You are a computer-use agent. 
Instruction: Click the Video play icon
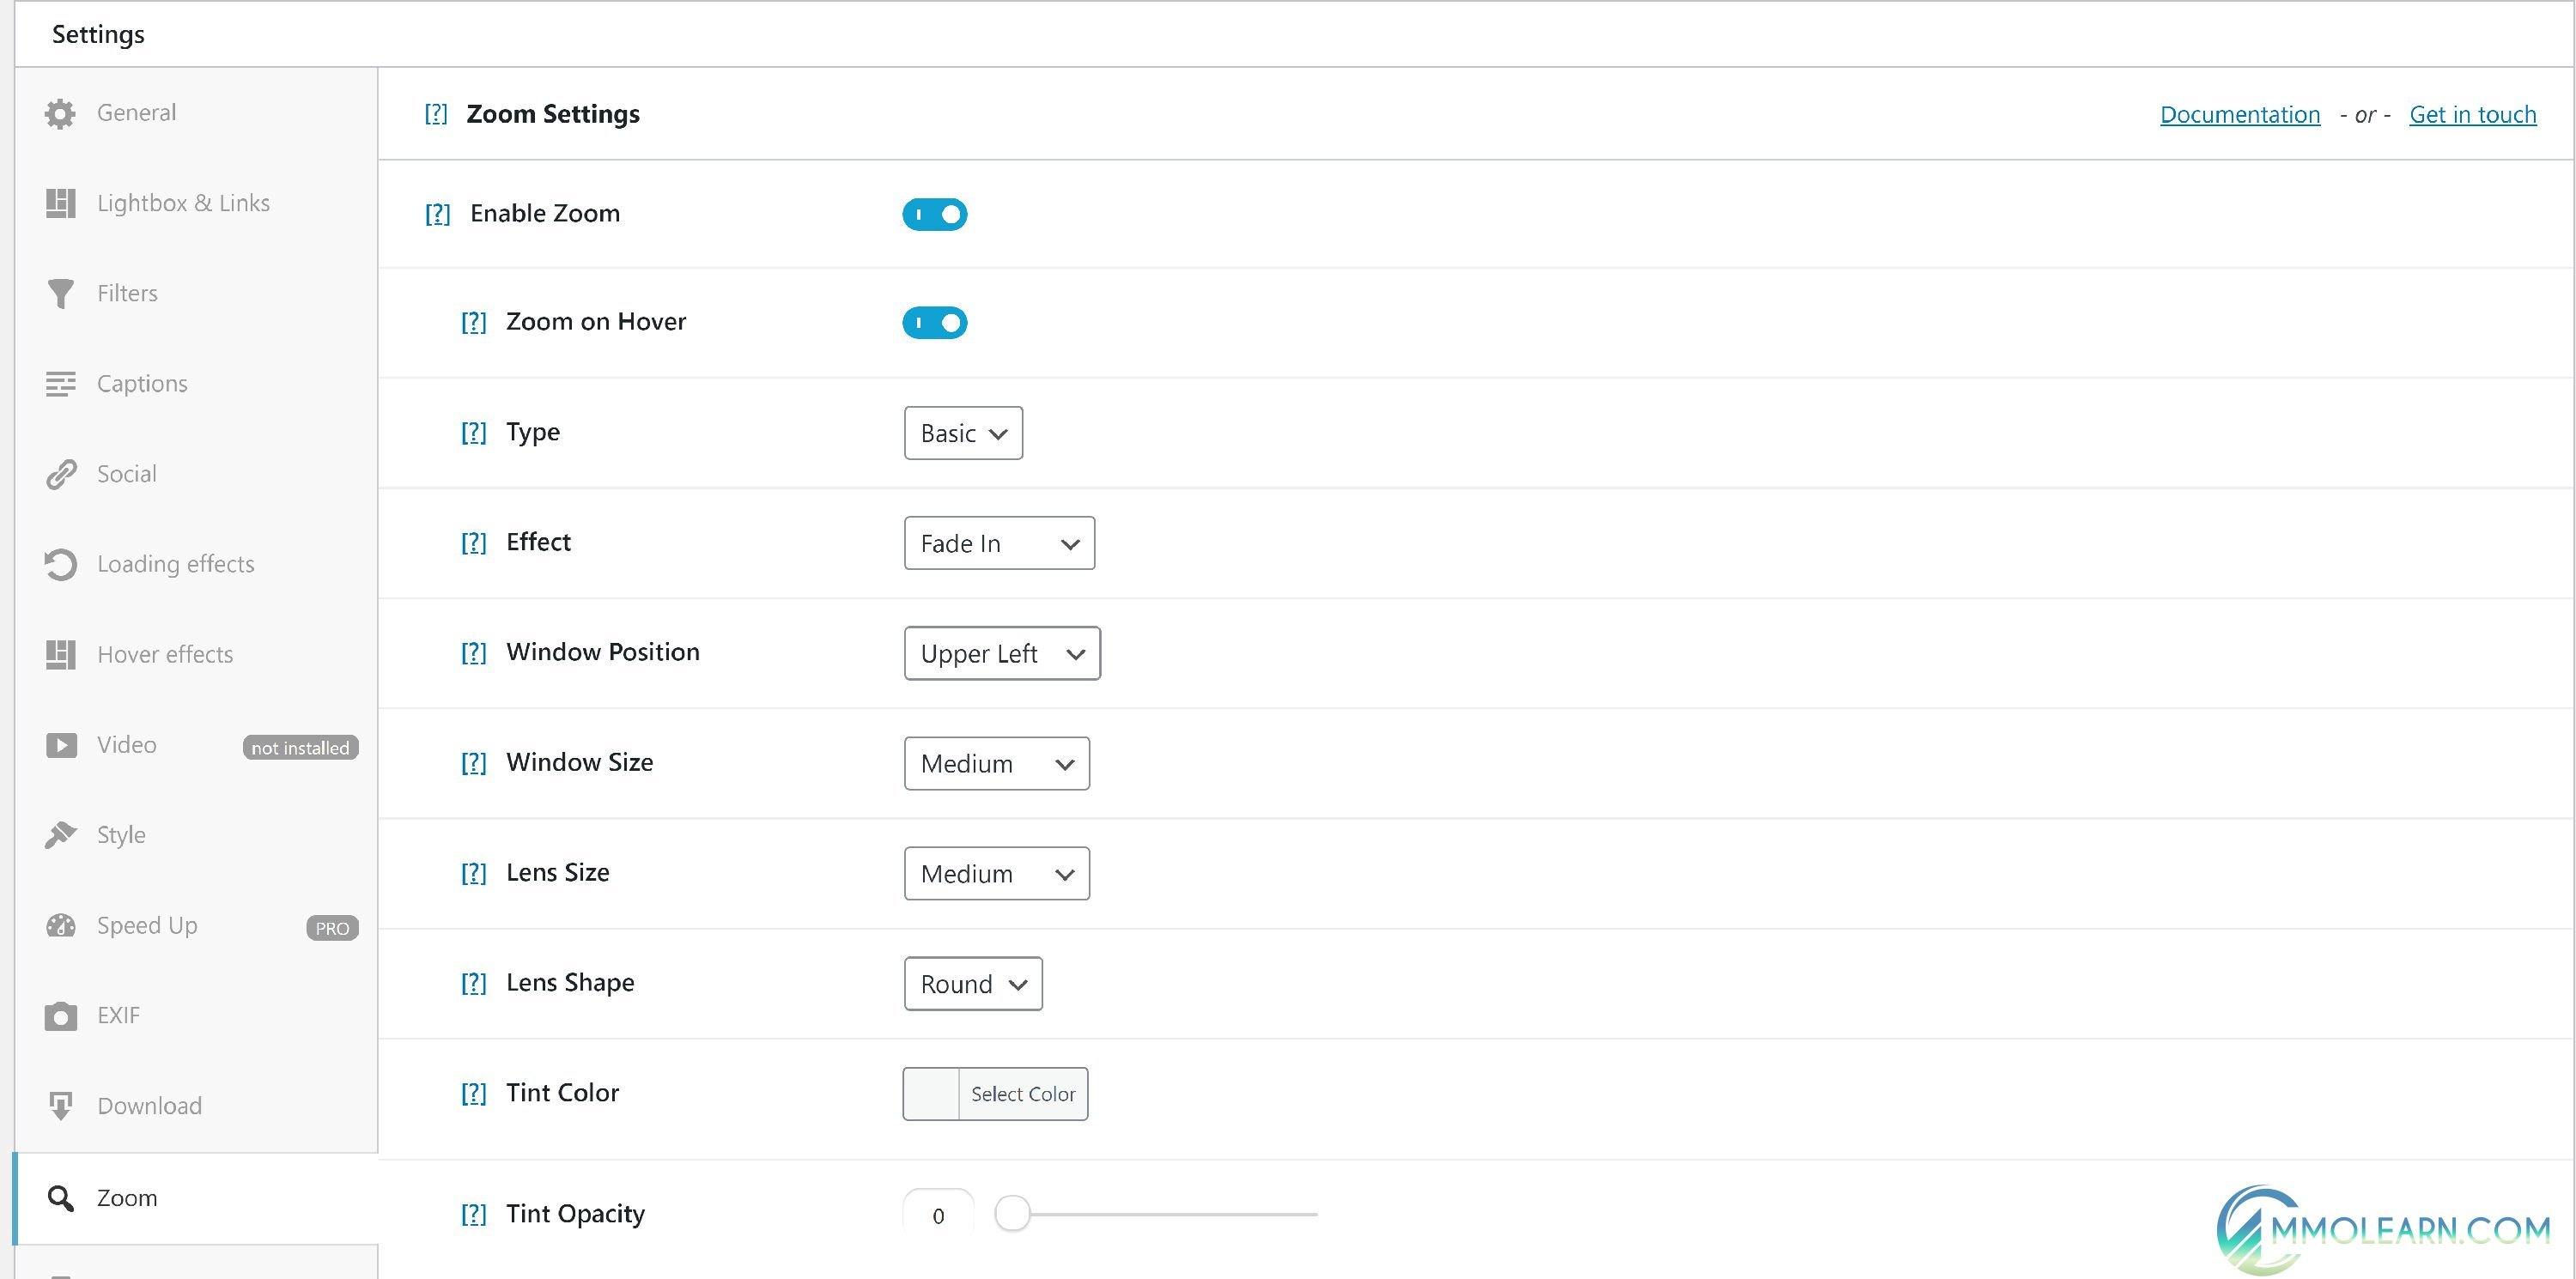click(x=60, y=745)
